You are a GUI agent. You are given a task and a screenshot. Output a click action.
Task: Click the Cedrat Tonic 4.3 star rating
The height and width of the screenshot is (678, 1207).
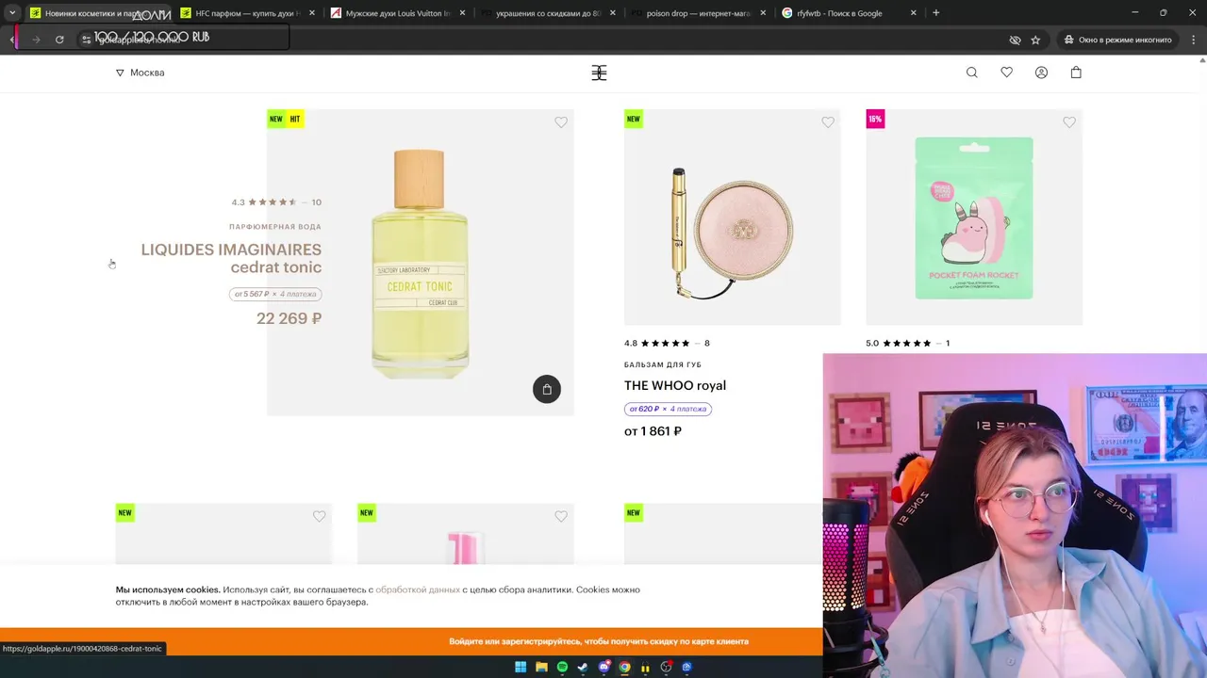[x=276, y=202]
